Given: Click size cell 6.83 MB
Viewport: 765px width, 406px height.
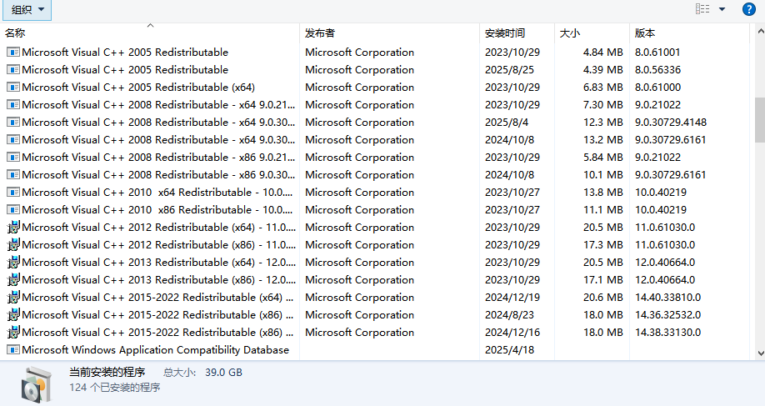Looking at the screenshot, I should click(603, 88).
